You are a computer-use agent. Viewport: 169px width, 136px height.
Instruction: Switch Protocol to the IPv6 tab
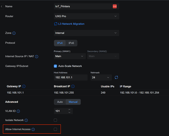(x=71, y=43)
